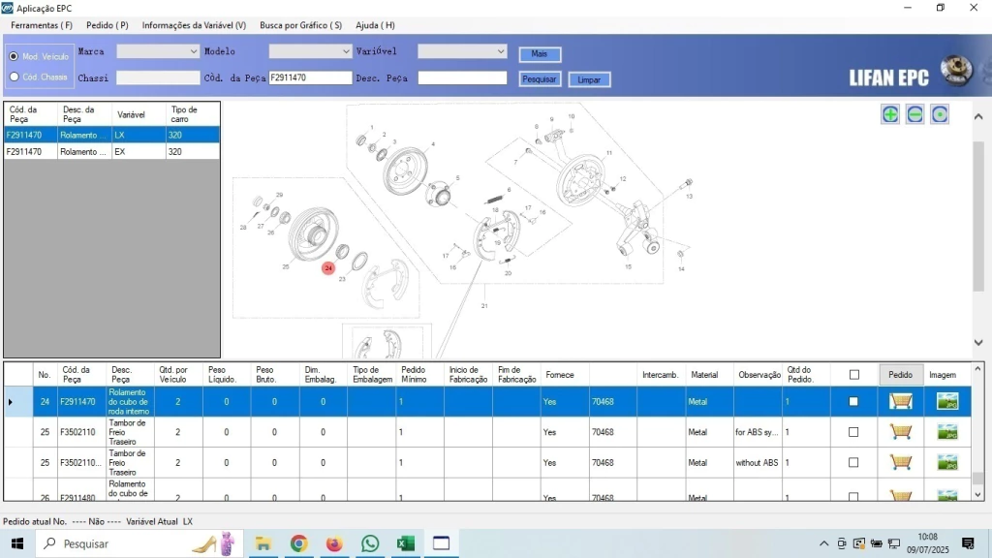Zoom in on the parts diagram
The image size is (992, 558).
pos(889,114)
